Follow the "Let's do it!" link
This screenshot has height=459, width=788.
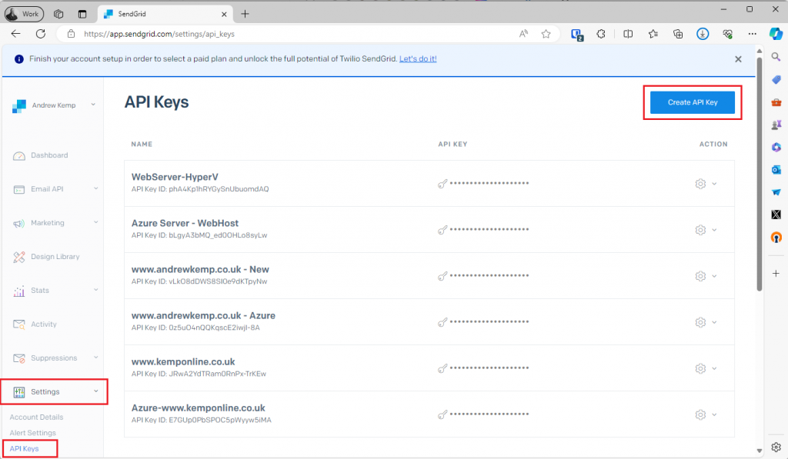(418, 58)
